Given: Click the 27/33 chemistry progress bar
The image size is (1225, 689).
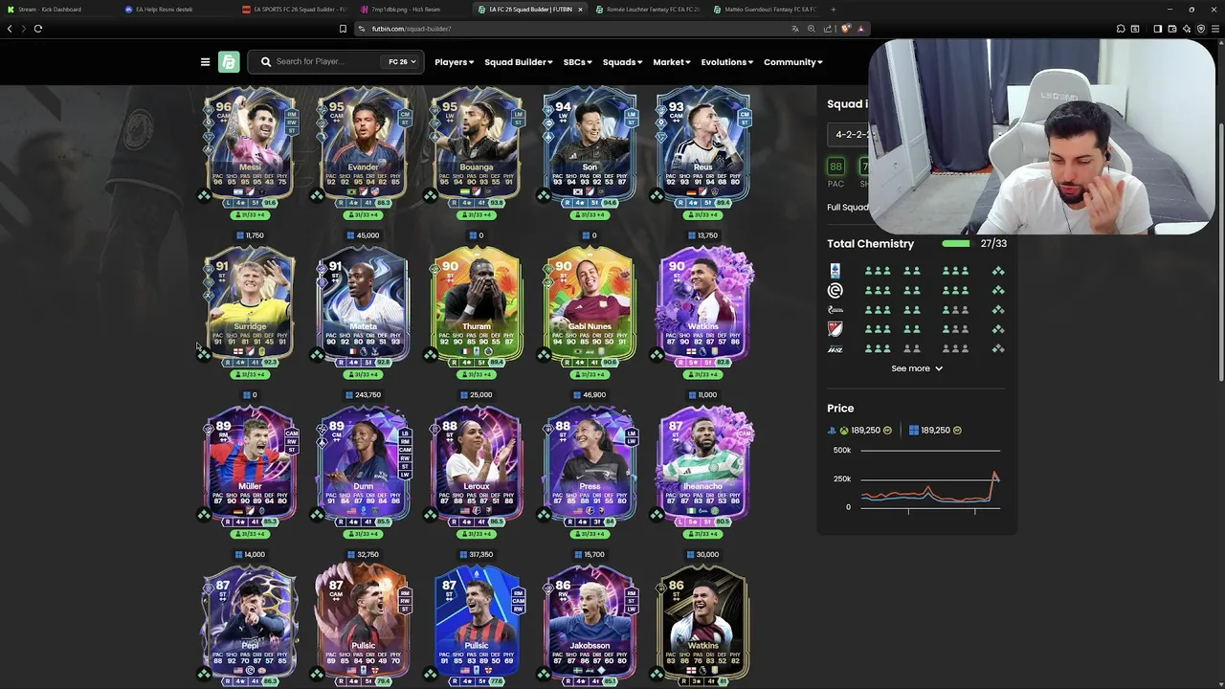Looking at the screenshot, I should click(x=956, y=244).
